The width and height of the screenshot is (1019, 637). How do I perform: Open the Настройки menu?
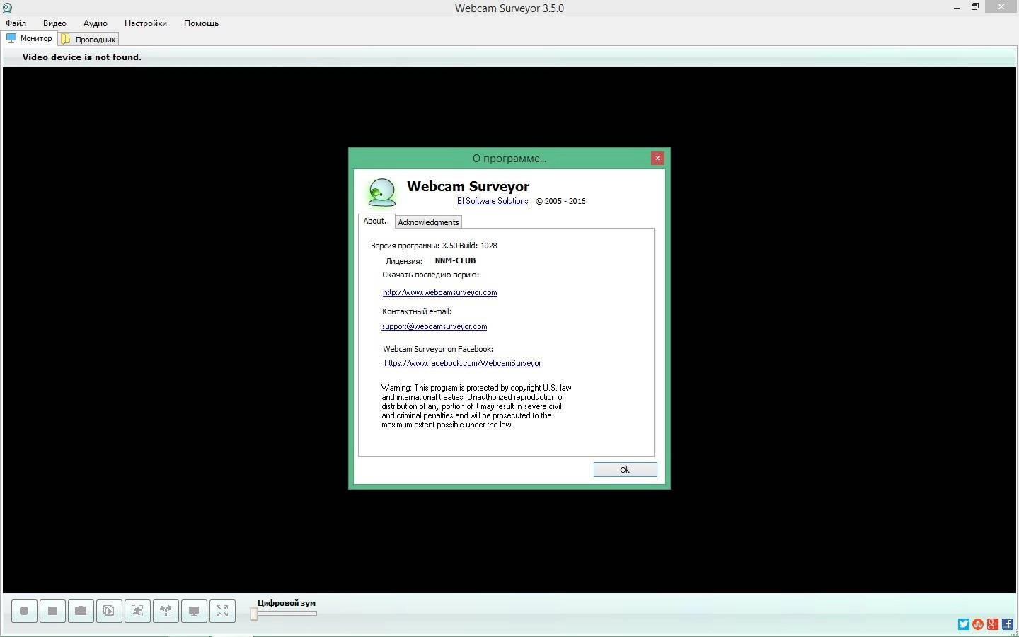click(x=146, y=23)
